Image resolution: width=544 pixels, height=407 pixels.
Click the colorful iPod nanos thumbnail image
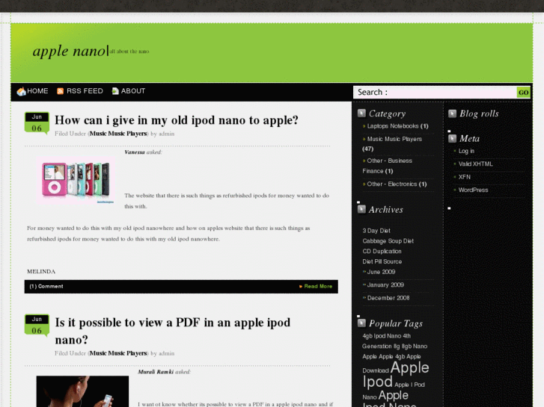click(x=76, y=181)
